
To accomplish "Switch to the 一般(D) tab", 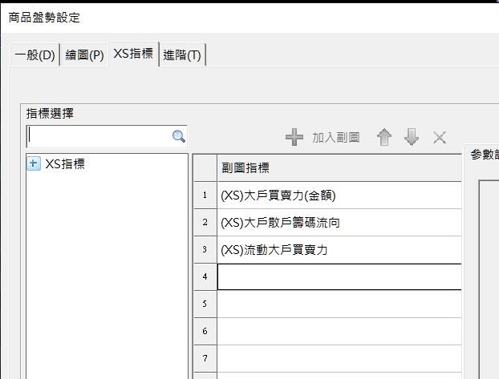I will [34, 55].
